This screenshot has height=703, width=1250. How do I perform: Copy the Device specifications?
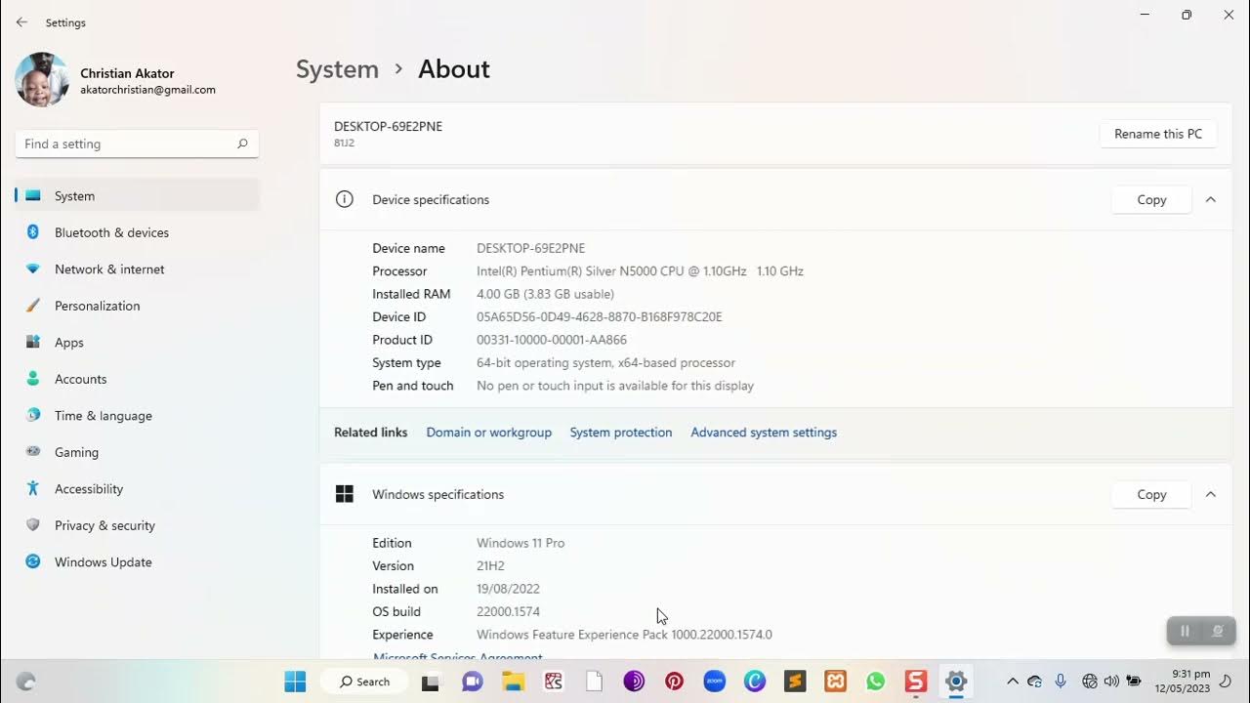point(1151,199)
